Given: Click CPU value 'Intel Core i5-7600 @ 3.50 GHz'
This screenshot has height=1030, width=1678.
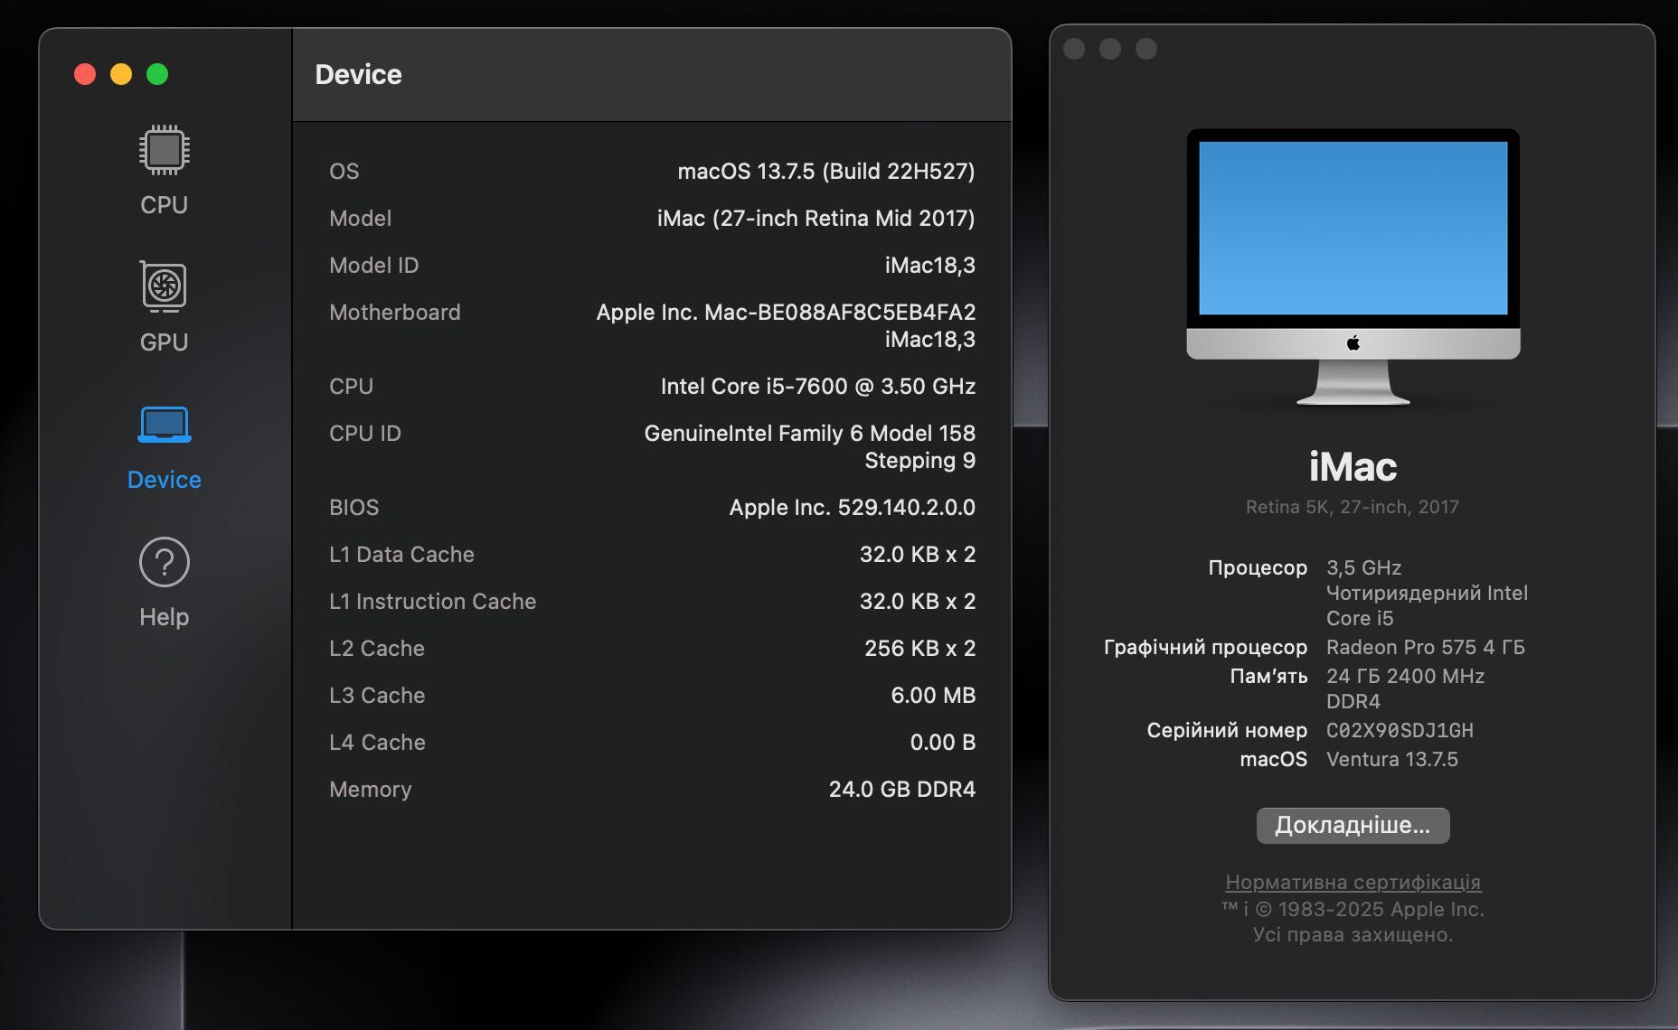Looking at the screenshot, I should (x=817, y=386).
